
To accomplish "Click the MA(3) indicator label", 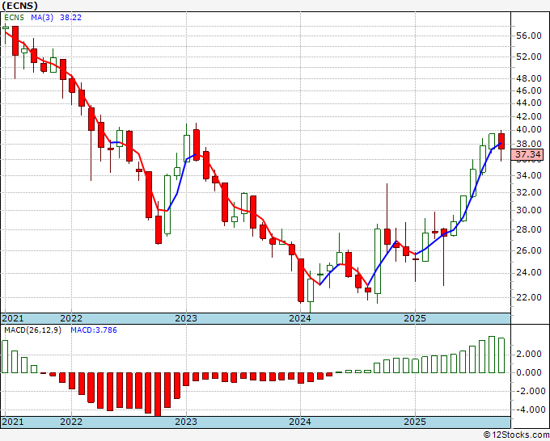I will click(42, 18).
